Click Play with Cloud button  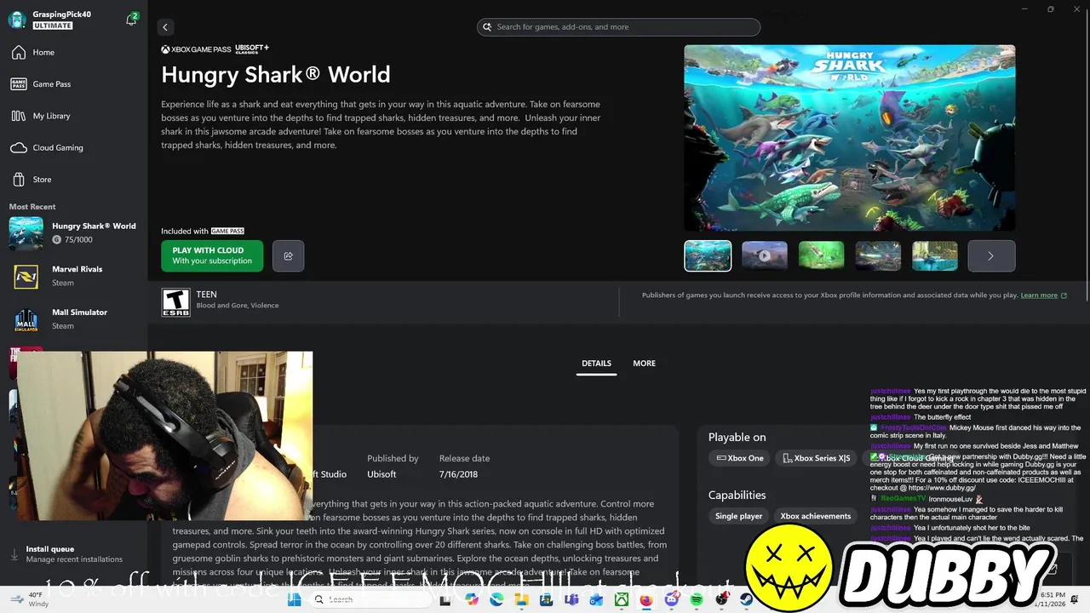pyautogui.click(x=212, y=255)
